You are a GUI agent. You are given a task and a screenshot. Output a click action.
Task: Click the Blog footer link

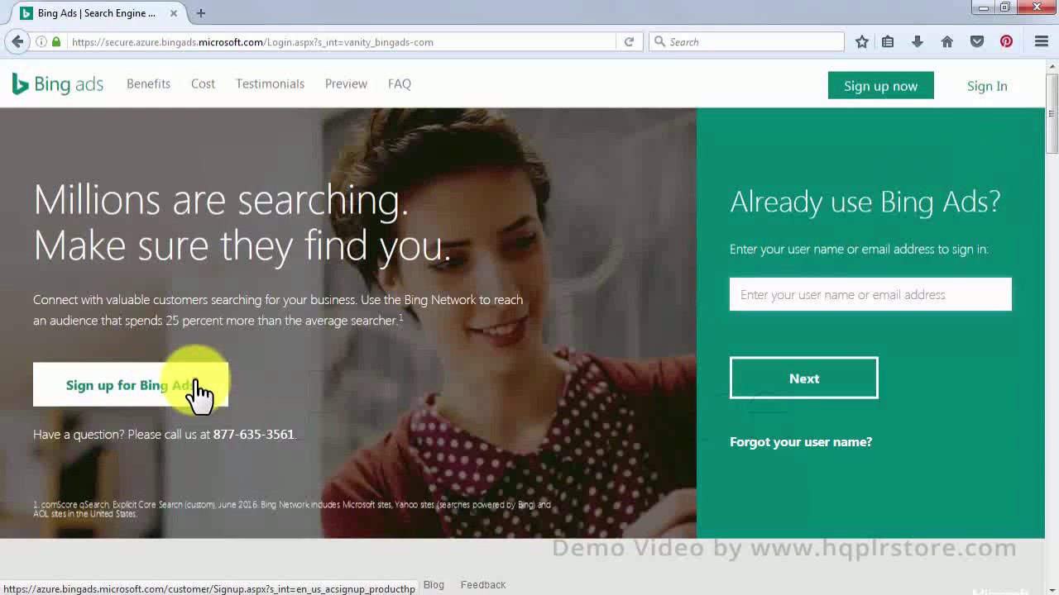click(x=434, y=585)
